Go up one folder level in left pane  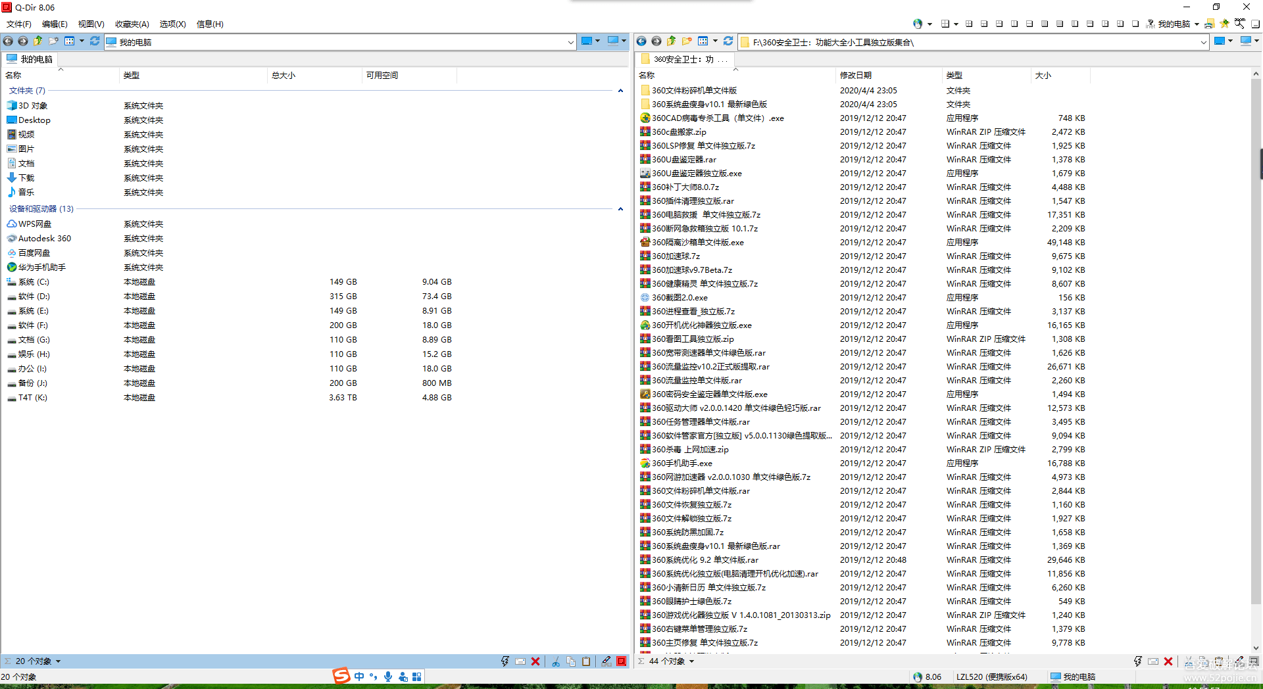(x=38, y=41)
